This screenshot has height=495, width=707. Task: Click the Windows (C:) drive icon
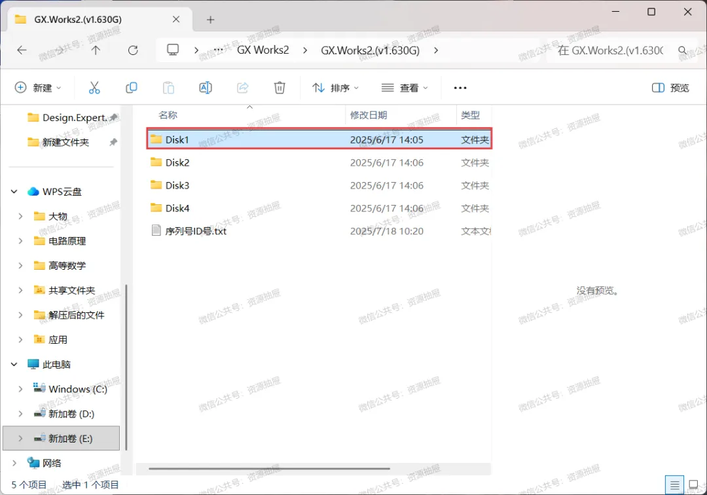point(40,388)
